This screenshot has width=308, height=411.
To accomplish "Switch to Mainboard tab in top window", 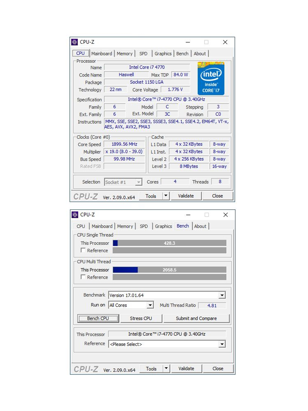I will tap(102, 54).
